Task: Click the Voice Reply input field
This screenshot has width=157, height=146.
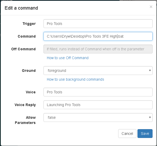Action: click(x=98, y=105)
